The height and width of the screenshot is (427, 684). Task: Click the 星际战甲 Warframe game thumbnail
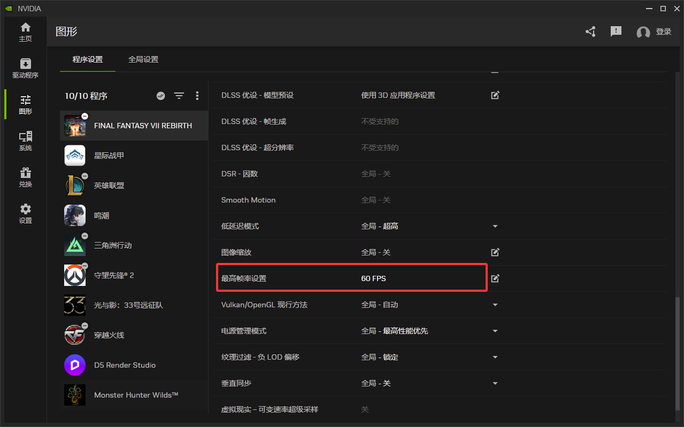click(x=75, y=156)
